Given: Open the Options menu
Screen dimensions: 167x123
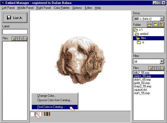Looking at the screenshot, I should point(77,8).
